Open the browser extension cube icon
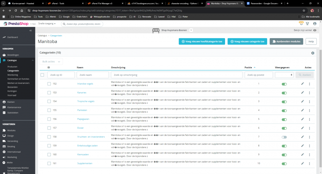 [312, 11]
